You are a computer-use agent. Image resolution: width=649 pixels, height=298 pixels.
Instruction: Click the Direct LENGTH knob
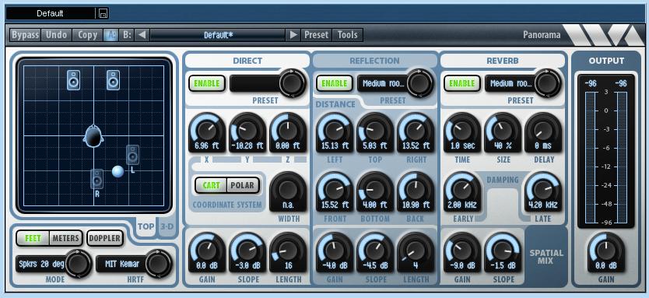pos(288,251)
